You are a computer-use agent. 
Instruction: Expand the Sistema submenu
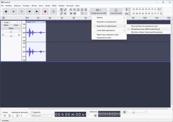point(109,18)
